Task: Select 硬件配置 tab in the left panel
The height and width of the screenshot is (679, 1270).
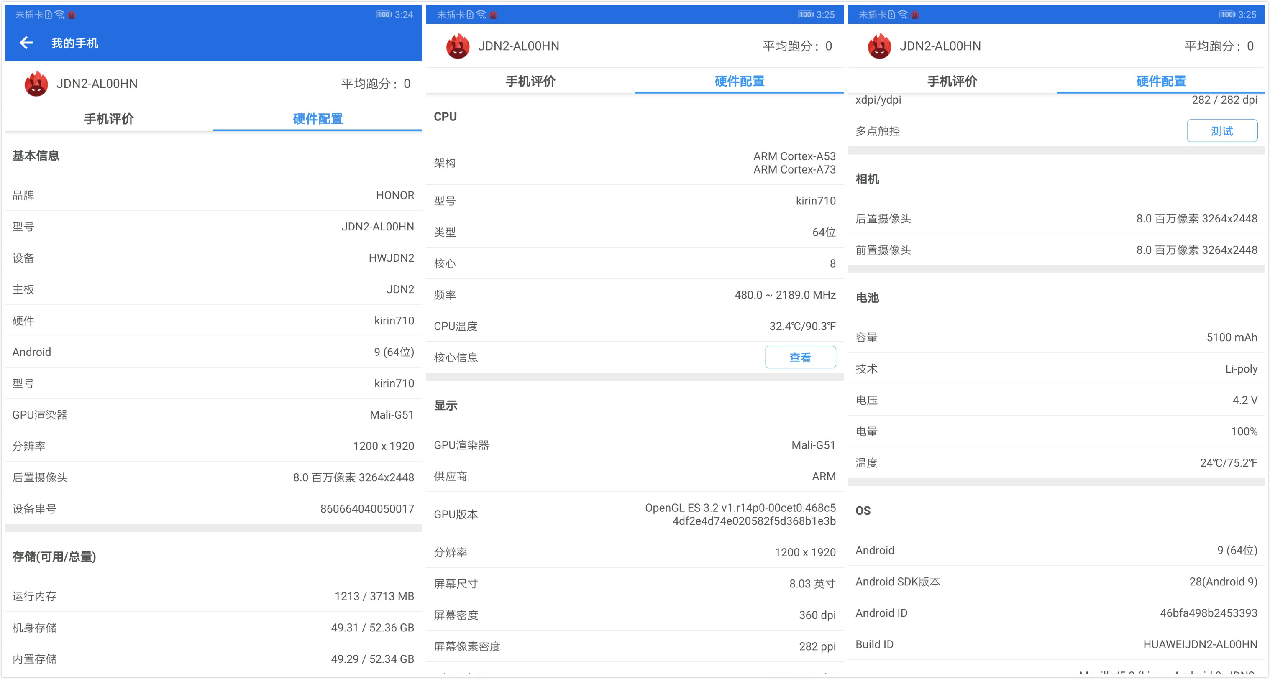Action: [317, 119]
